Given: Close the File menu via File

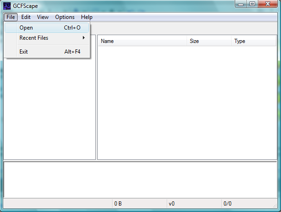Looking at the screenshot, I should coord(11,17).
